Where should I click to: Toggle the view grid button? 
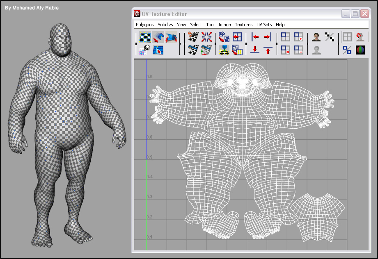[347, 37]
